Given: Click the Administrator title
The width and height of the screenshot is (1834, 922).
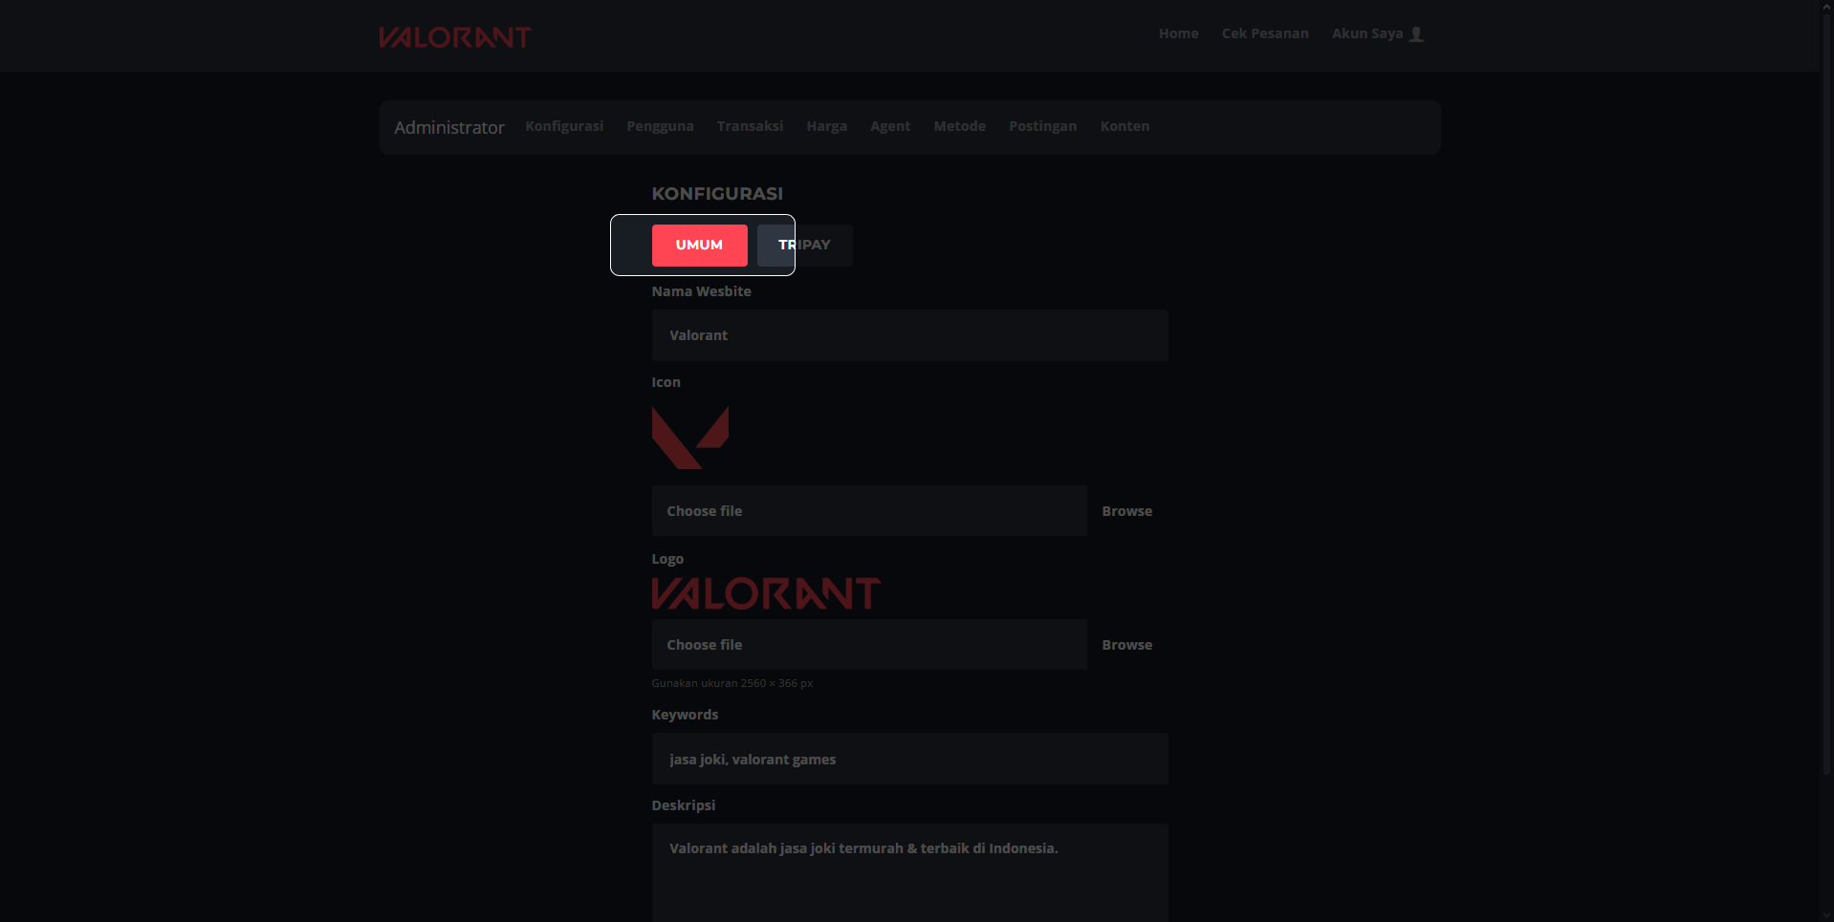Looking at the screenshot, I should [449, 127].
